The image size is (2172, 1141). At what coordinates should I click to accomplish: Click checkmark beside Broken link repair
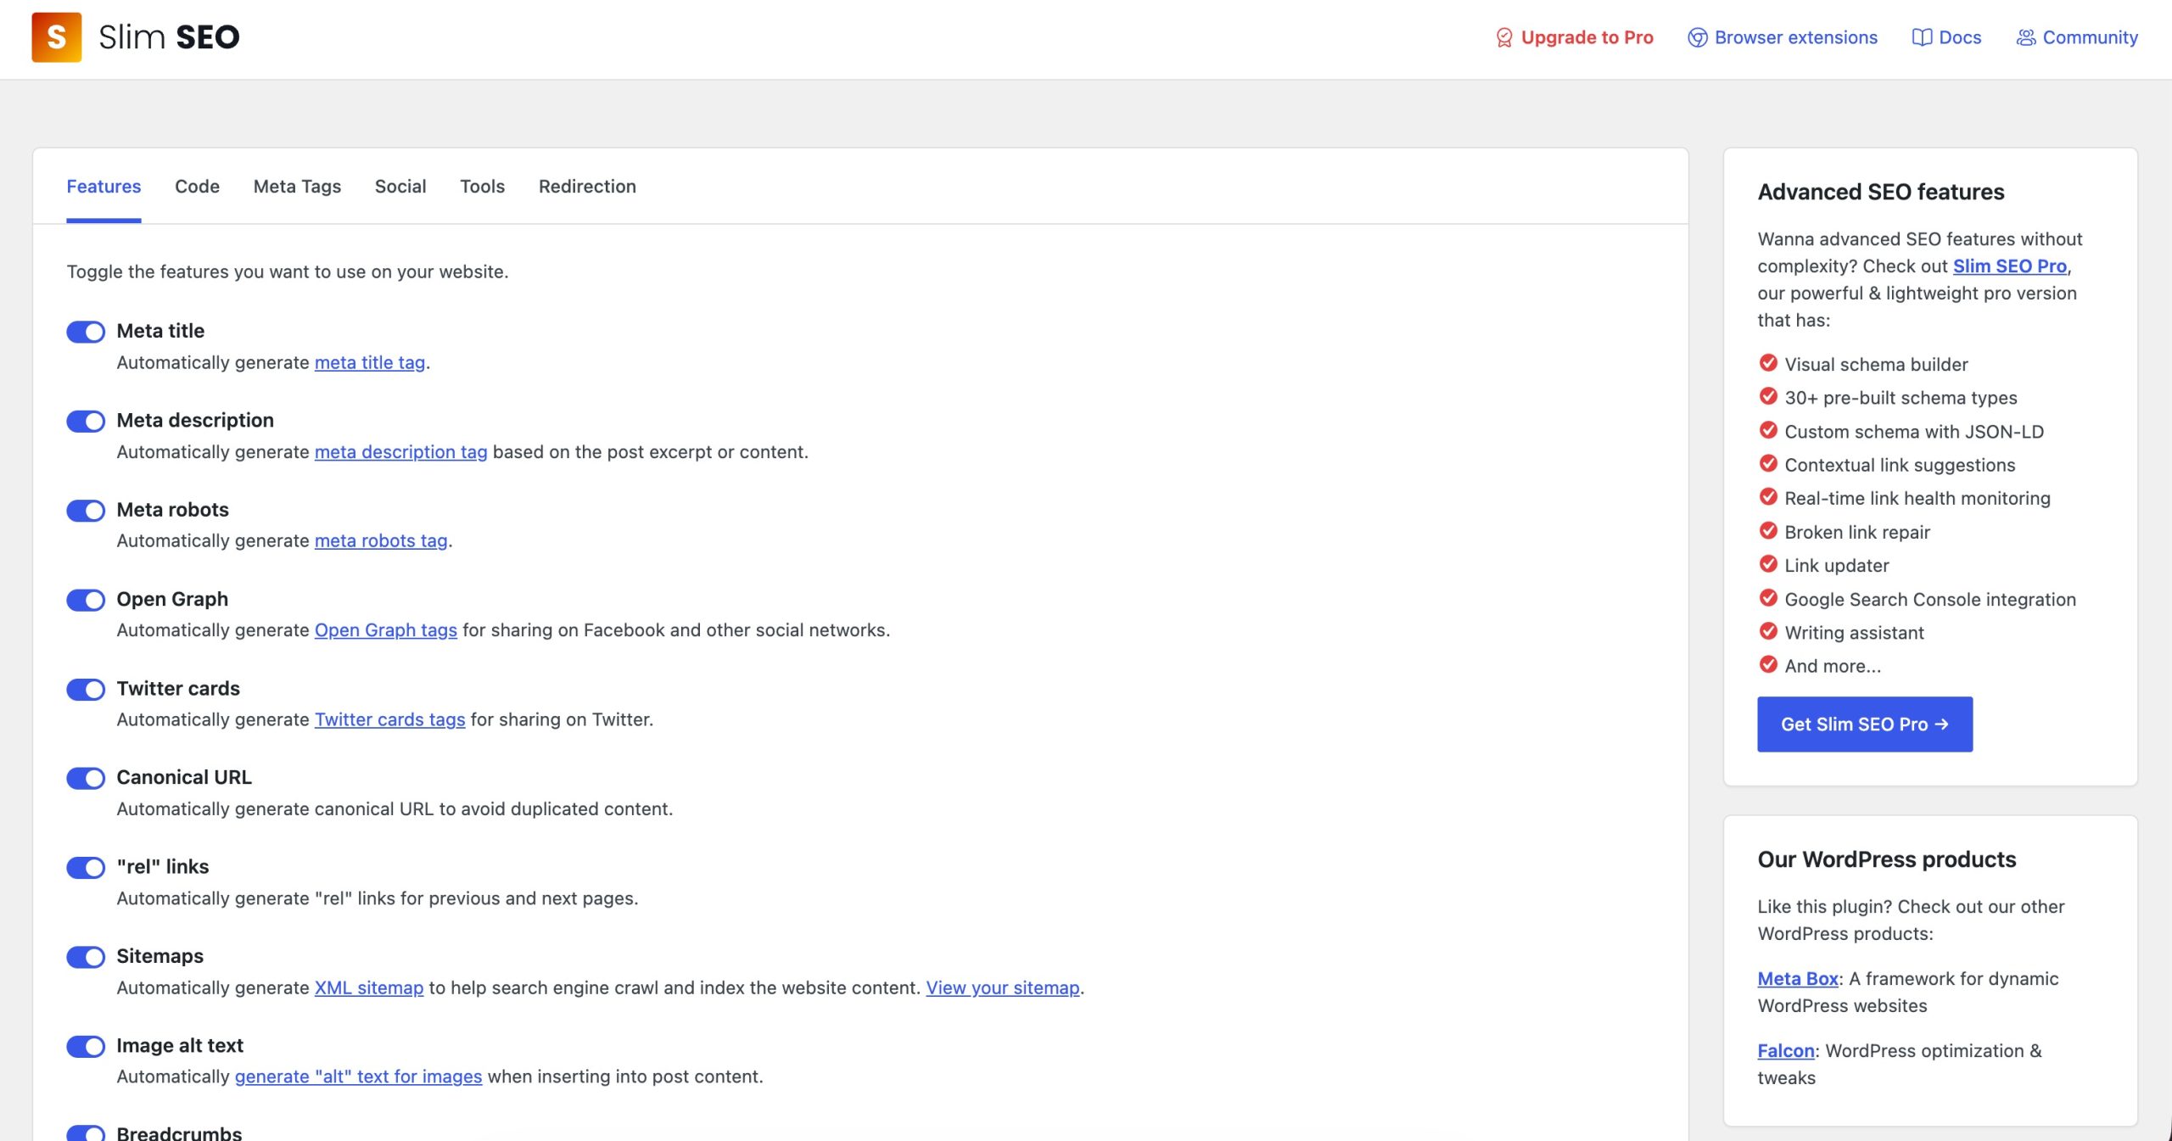(1768, 530)
